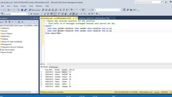
Task: Click the Save All icon
Action: (26, 10)
